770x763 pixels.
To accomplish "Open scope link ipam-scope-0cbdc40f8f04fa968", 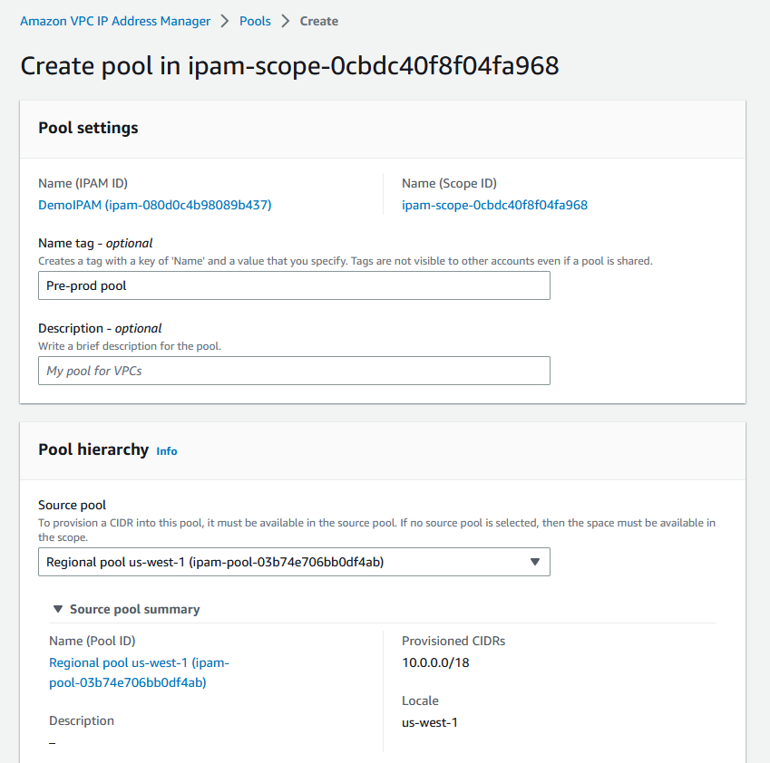I will click(494, 205).
